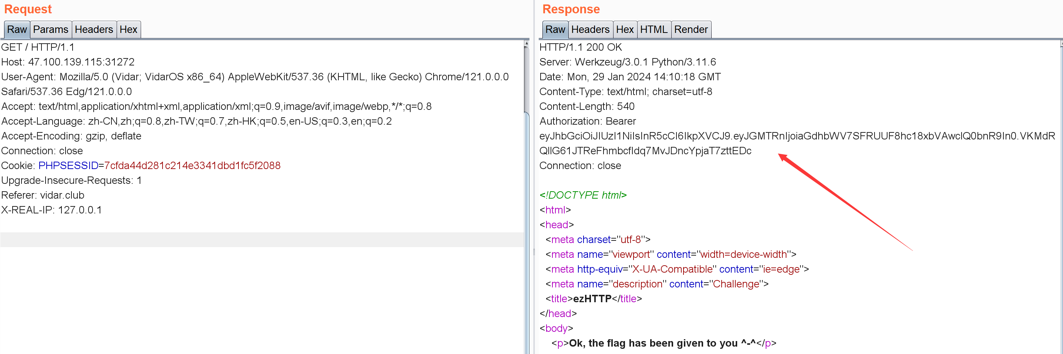The height and width of the screenshot is (354, 1063).
Task: Click the 'Authorization: Bearer' header line
Action: pyautogui.click(x=588, y=122)
